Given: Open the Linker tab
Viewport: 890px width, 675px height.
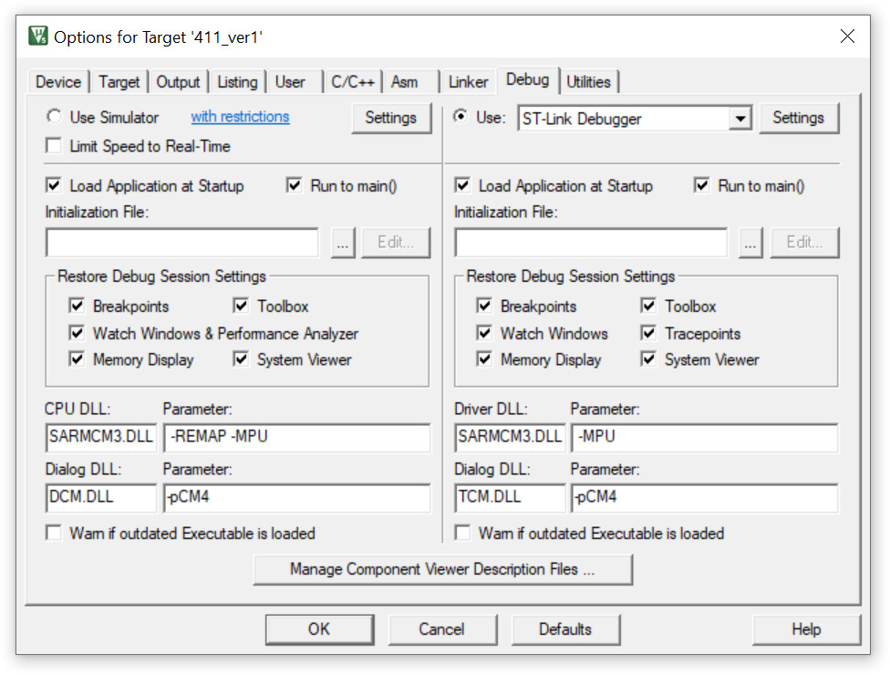Looking at the screenshot, I should (468, 82).
